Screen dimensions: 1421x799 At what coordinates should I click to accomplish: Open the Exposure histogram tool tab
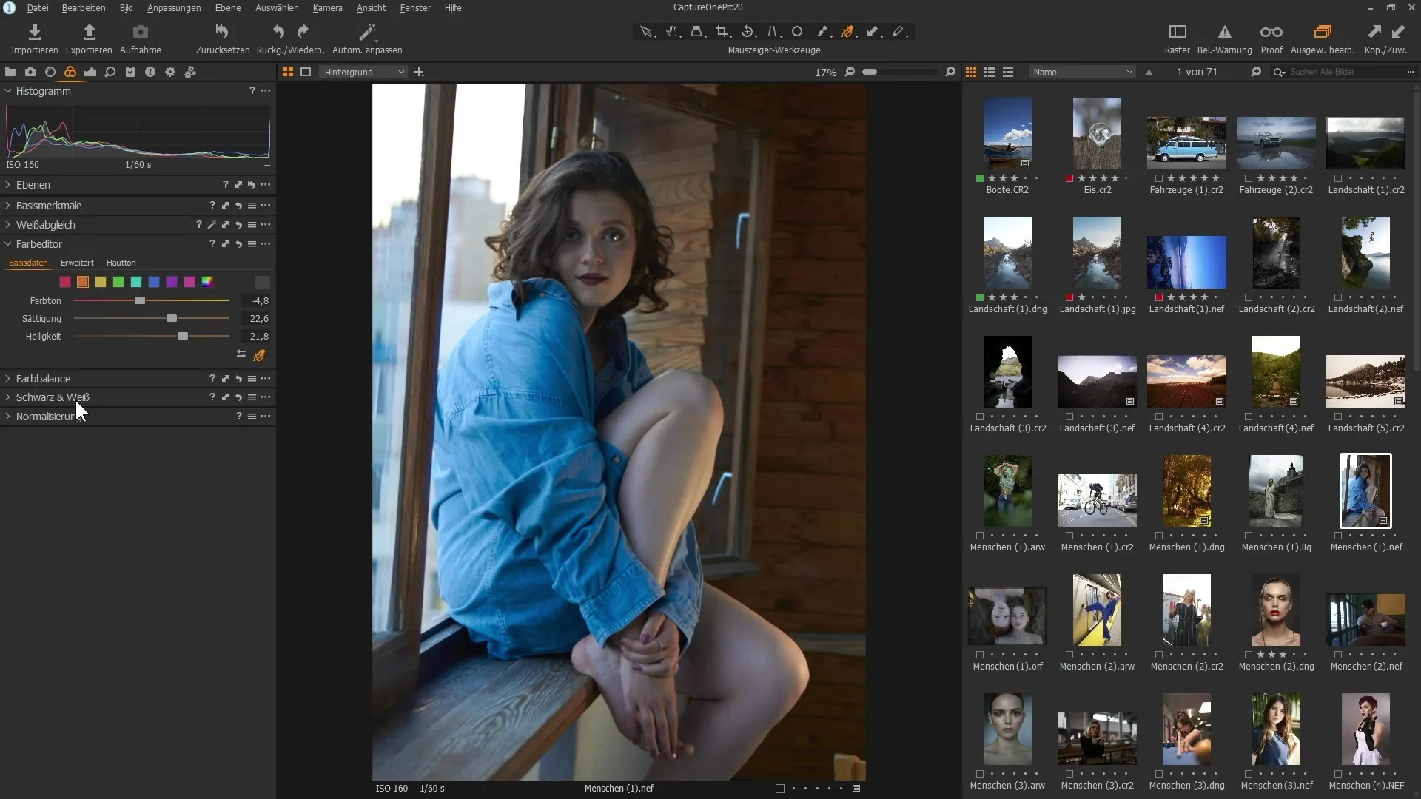(x=90, y=72)
